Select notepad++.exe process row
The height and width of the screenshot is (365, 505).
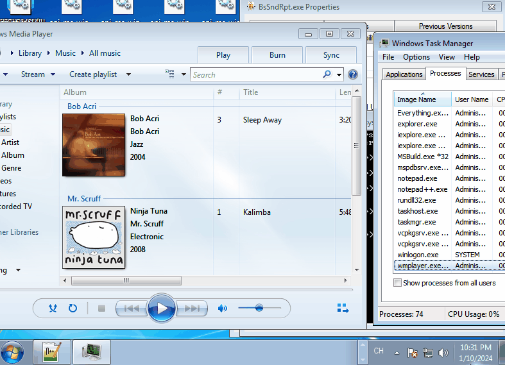coord(450,189)
